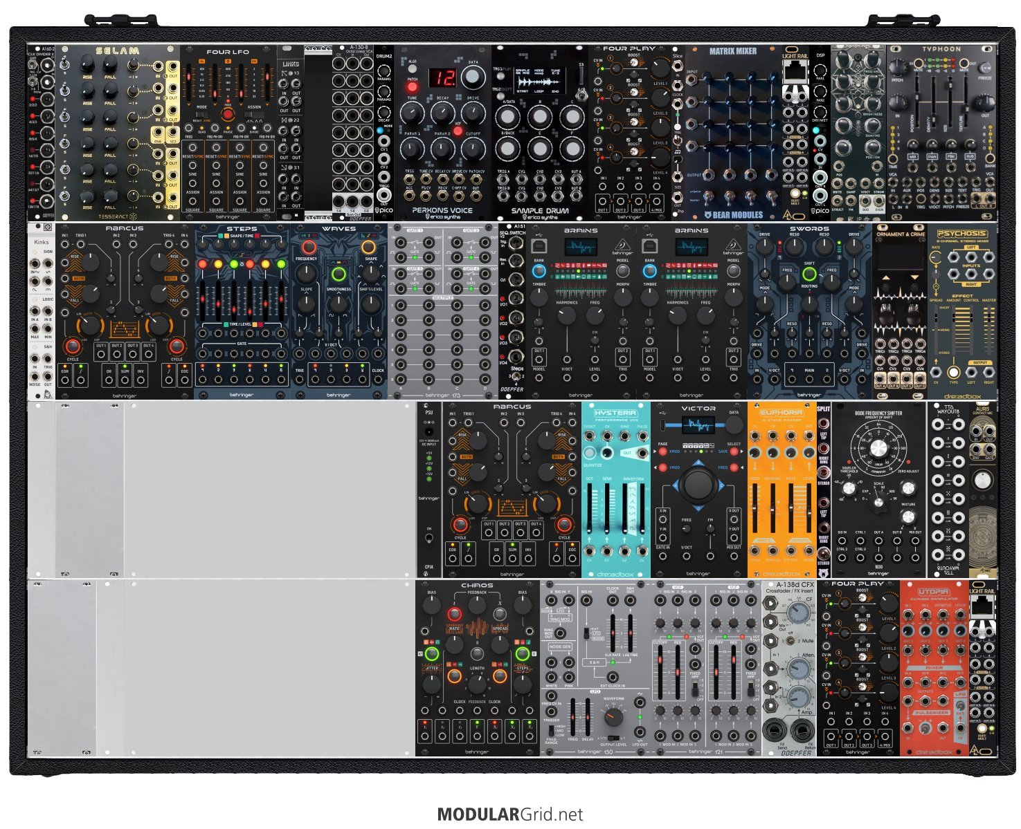1021x829 pixels.
Task: Click the DATA knob on Victor
Action: point(734,424)
